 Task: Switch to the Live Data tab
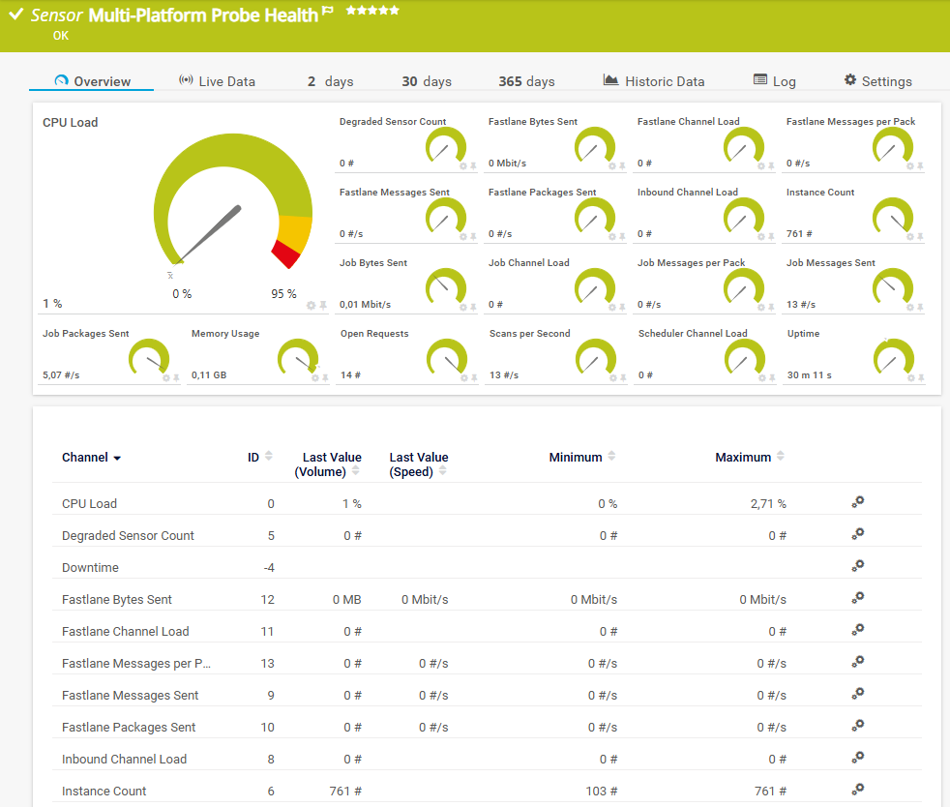point(218,81)
